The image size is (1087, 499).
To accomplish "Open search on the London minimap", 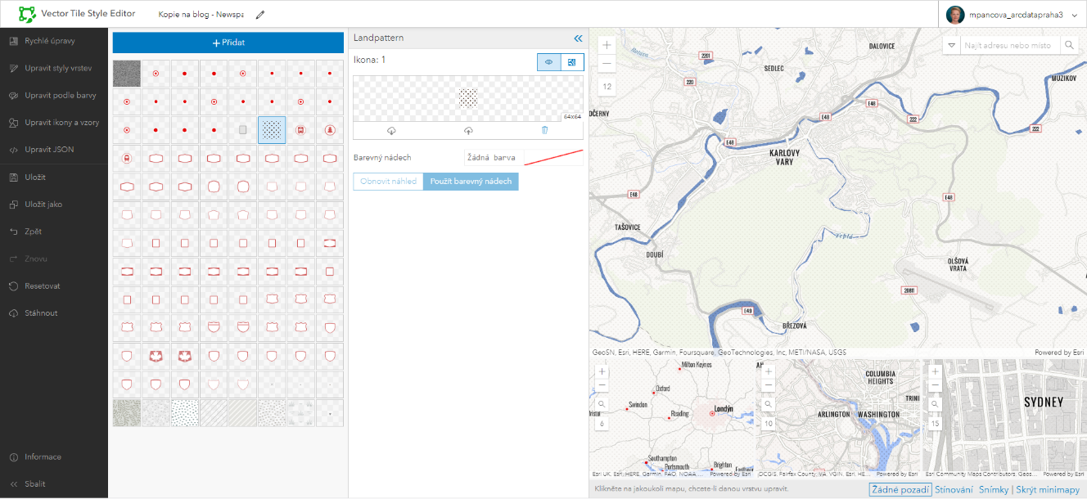I will coord(602,404).
